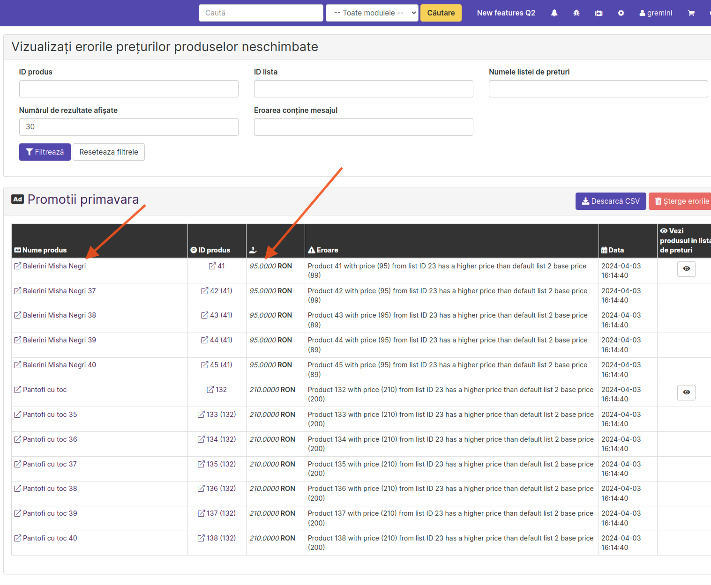Open Pantofi cu toc product link

tap(40, 390)
